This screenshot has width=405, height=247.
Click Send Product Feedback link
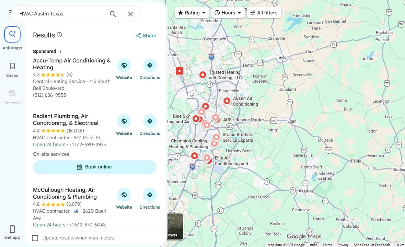tap(372, 245)
